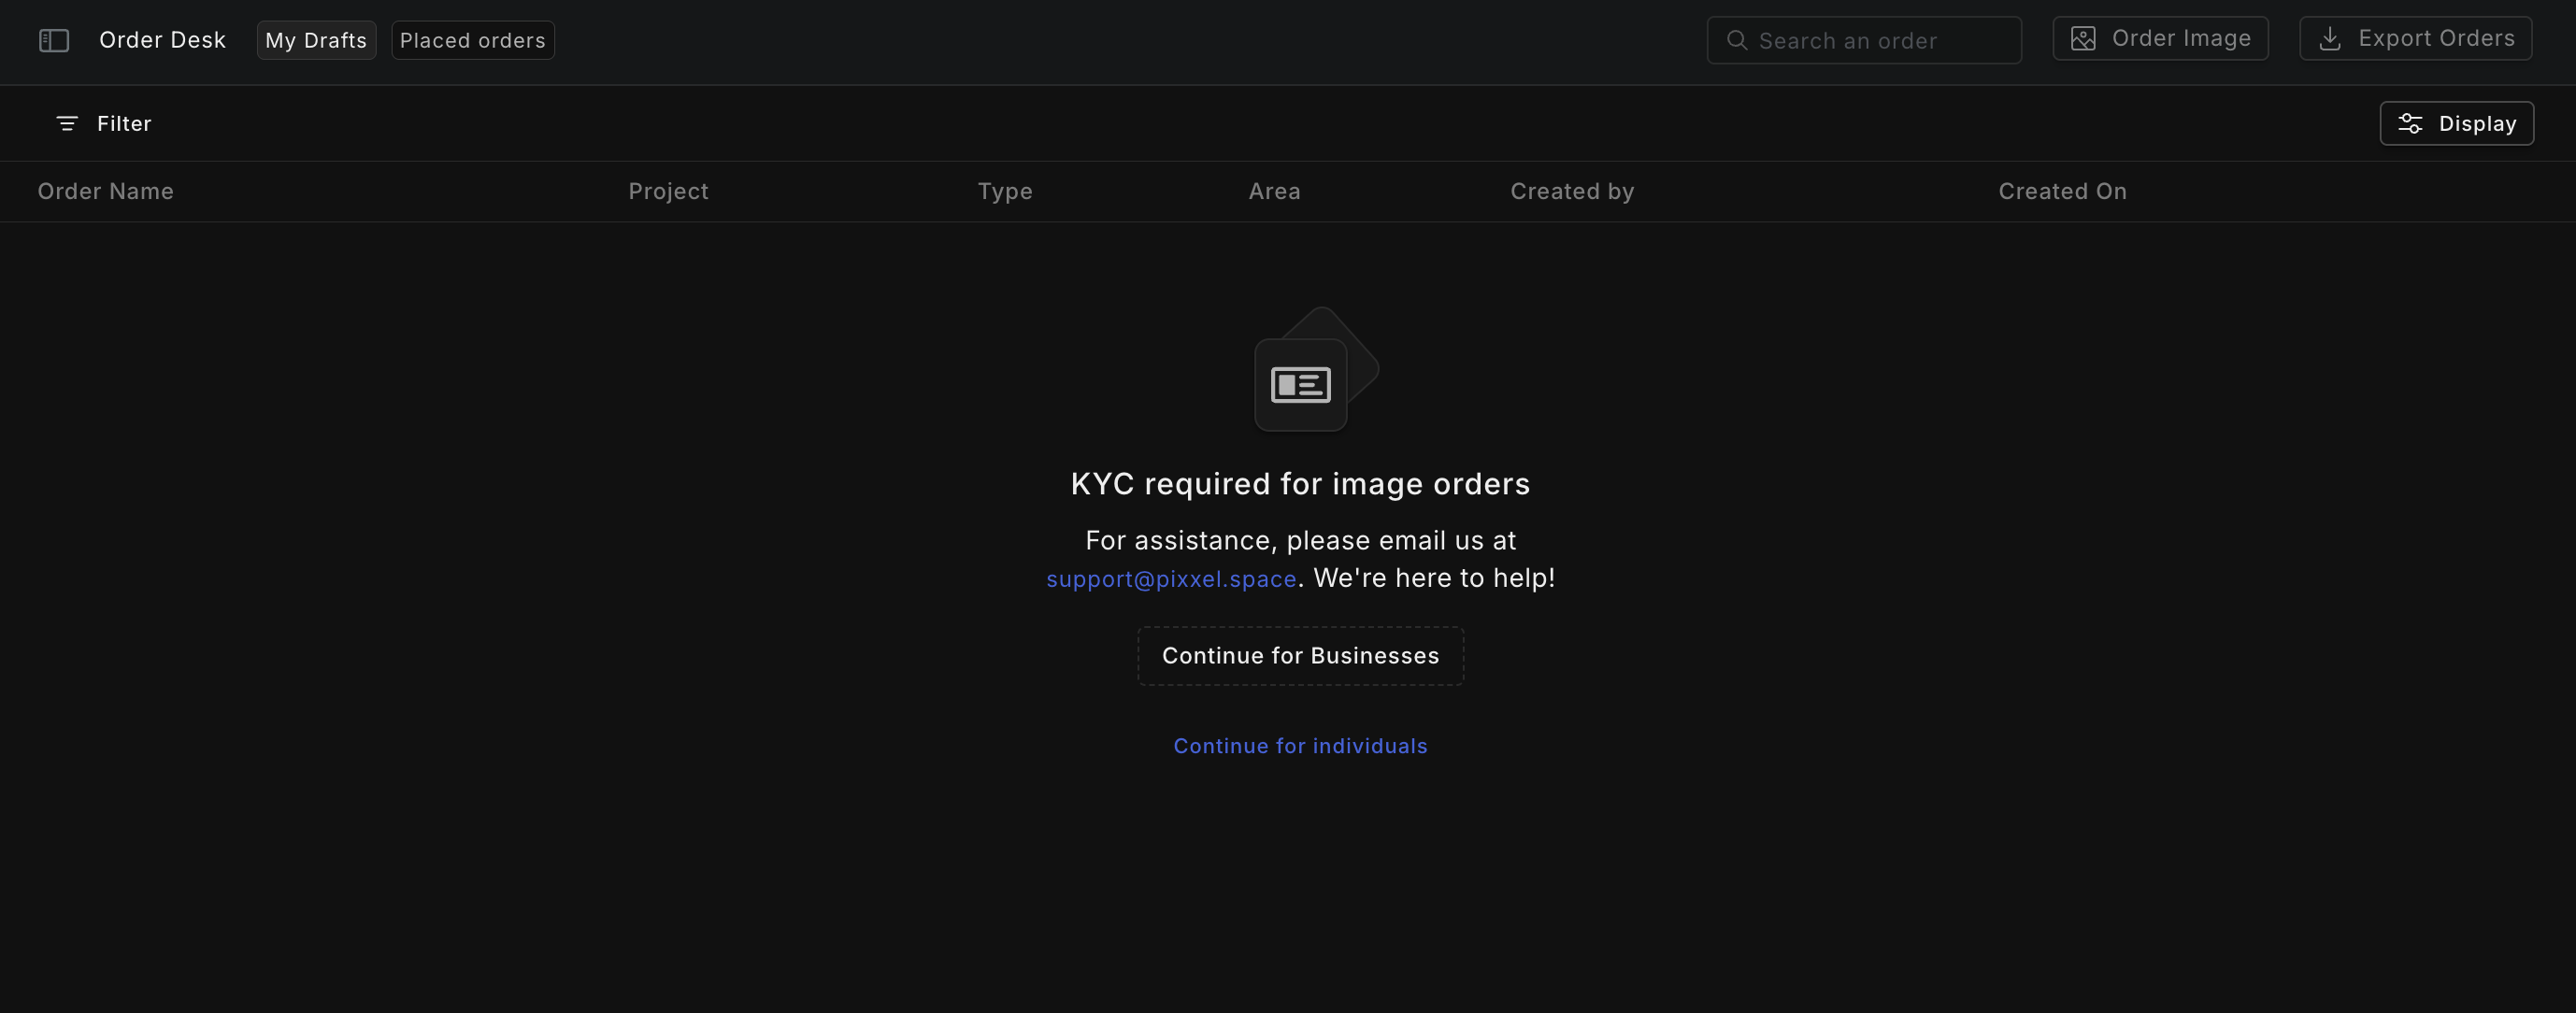Open the support@pixxel.space email link
The width and height of the screenshot is (2576, 1013).
(1171, 578)
